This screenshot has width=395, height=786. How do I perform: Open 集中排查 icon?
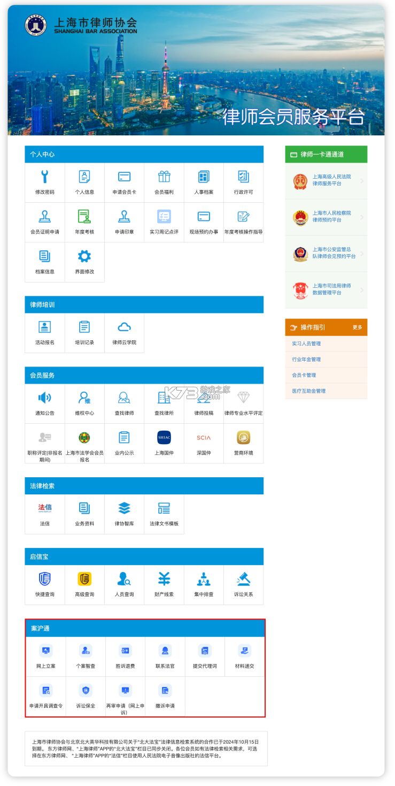[204, 579]
